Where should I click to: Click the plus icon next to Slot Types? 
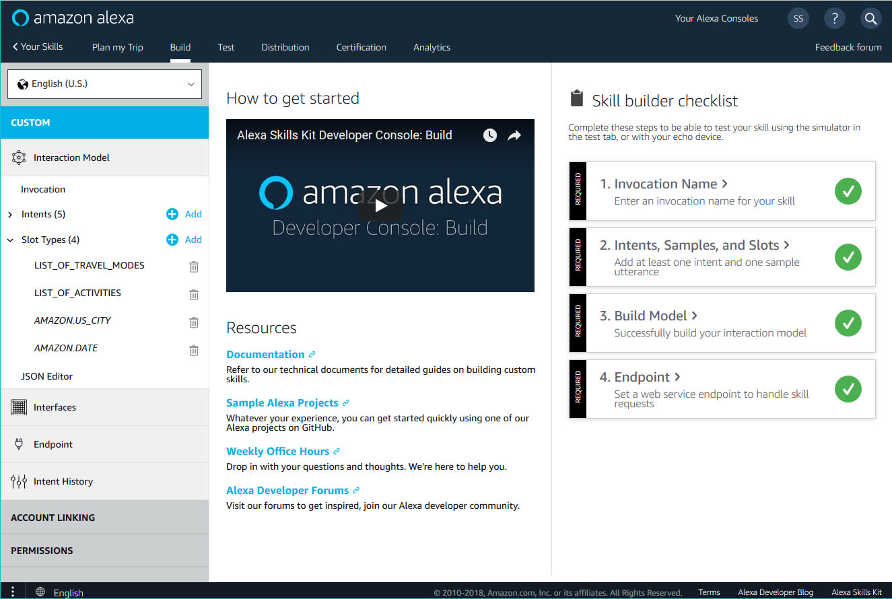point(172,240)
